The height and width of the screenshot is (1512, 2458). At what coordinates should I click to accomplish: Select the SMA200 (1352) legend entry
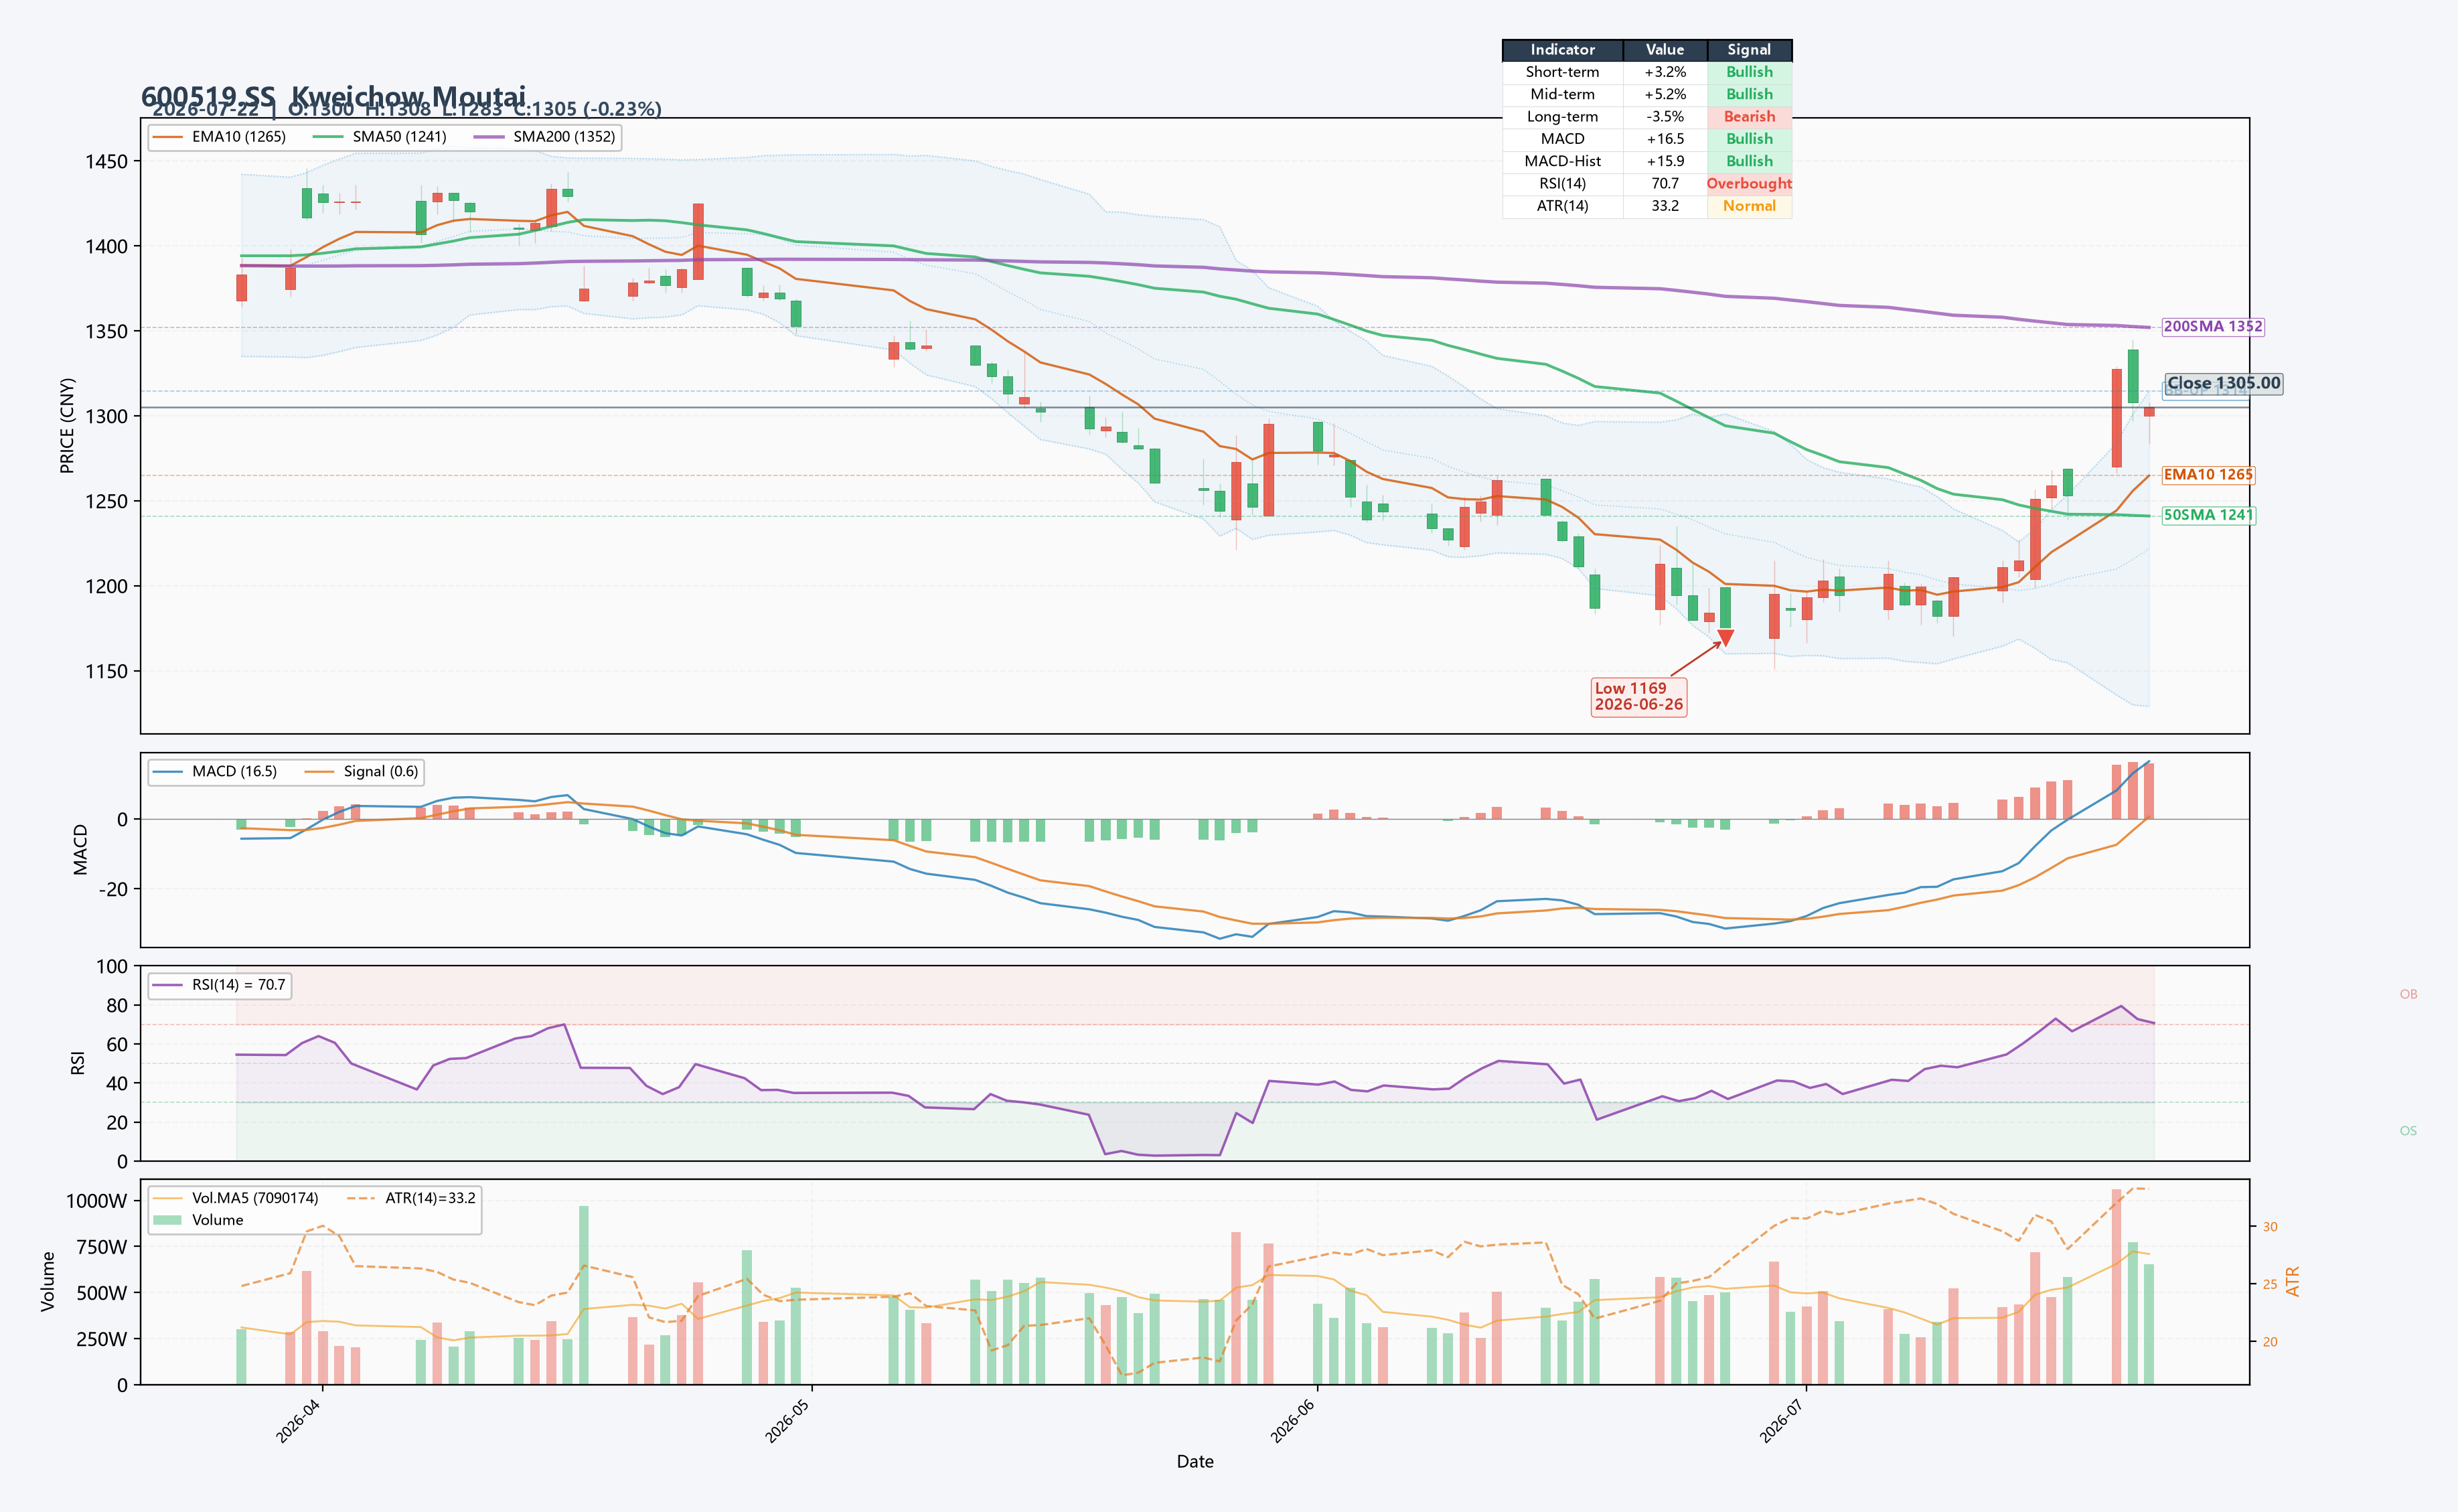pyautogui.click(x=544, y=137)
